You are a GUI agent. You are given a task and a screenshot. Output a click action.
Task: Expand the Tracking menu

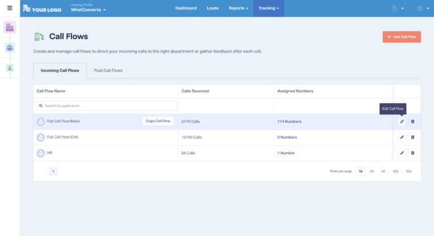point(269,8)
